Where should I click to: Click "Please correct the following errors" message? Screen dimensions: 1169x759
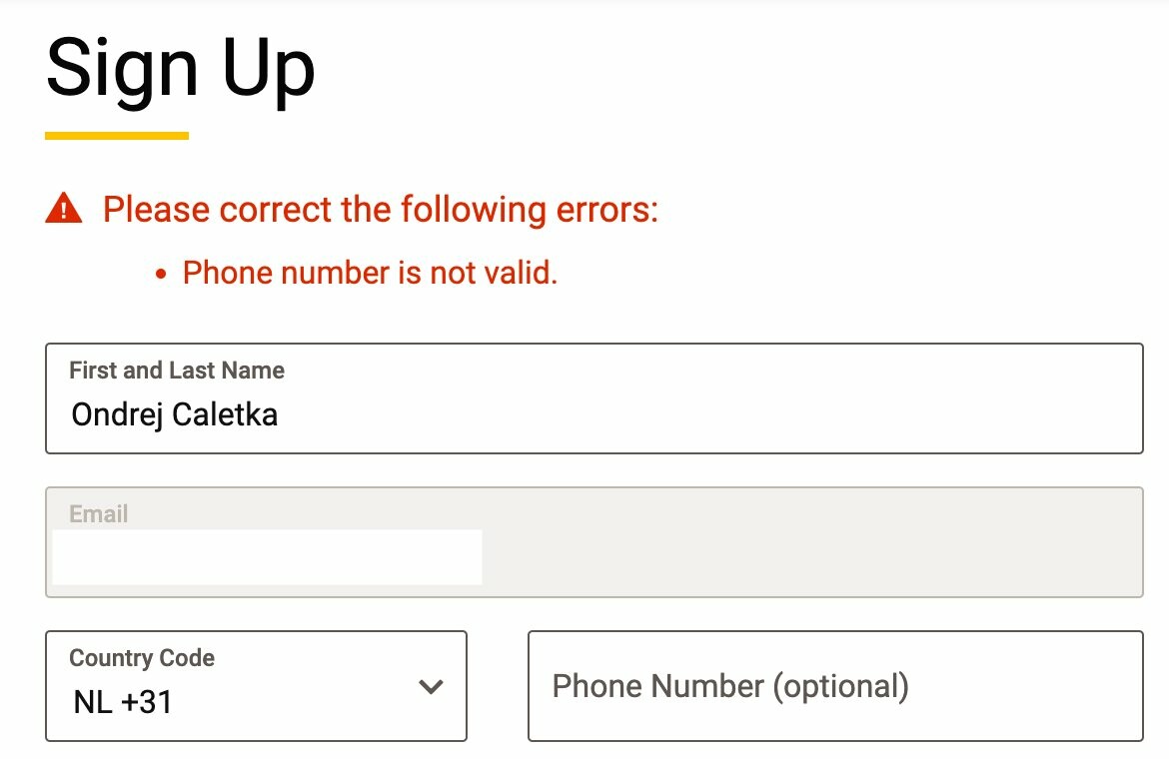click(x=381, y=210)
